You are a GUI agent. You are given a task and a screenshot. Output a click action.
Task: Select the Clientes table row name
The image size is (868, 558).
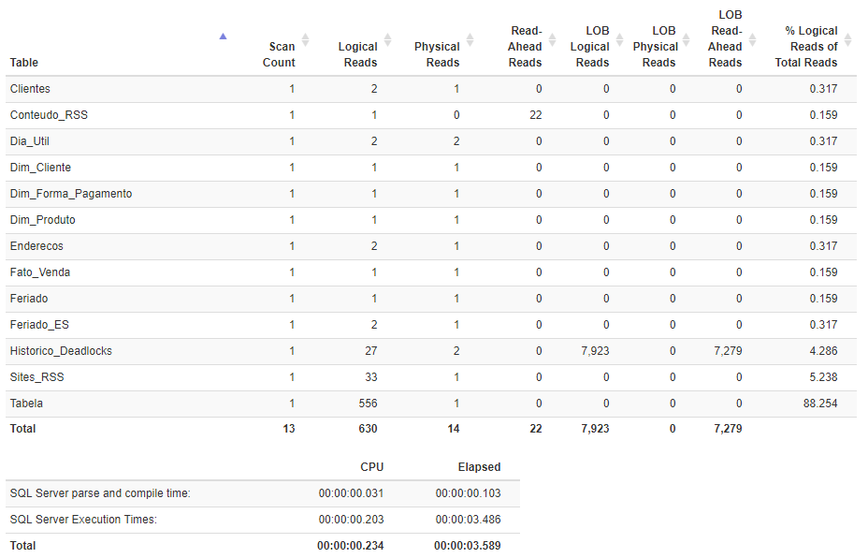pos(30,89)
